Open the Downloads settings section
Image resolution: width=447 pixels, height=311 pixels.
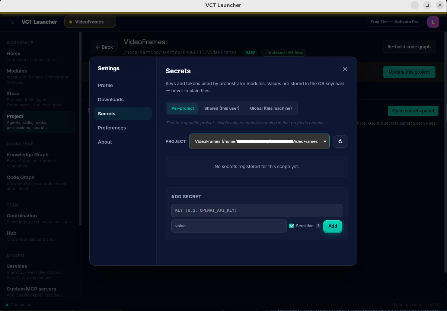pos(123,99)
